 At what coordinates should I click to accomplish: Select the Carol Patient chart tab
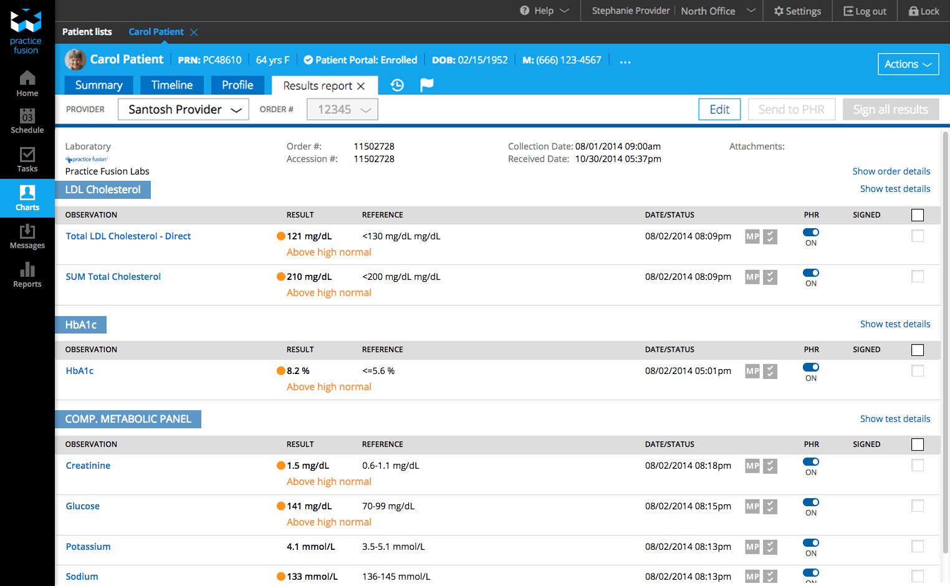(156, 32)
